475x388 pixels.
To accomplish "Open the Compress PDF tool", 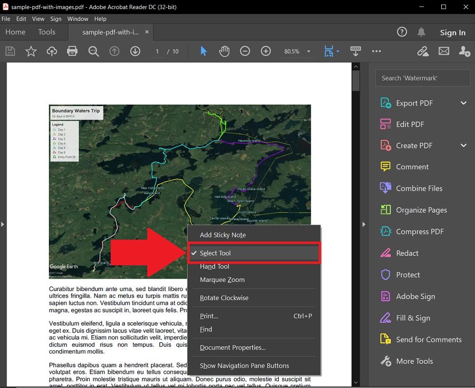I will point(412,232).
